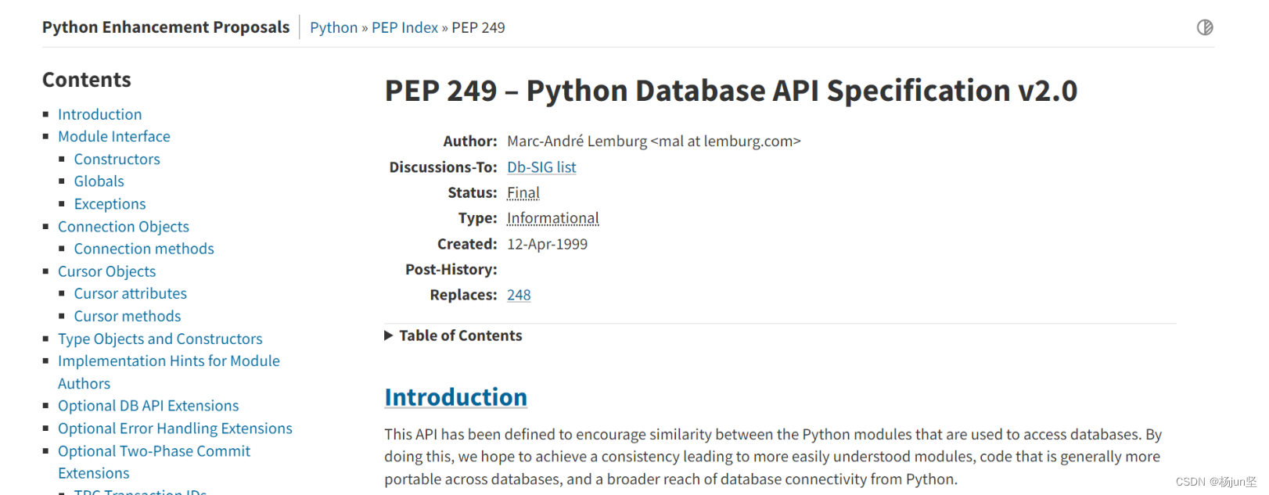
Task: Jump to Introduction in the Contents sidebar
Action: 99,114
